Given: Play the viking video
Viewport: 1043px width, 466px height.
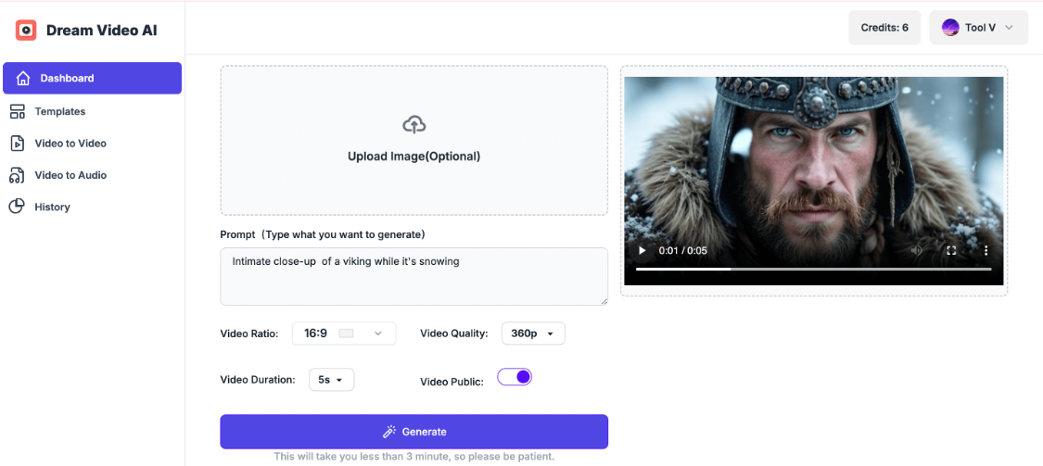Looking at the screenshot, I should tap(642, 251).
